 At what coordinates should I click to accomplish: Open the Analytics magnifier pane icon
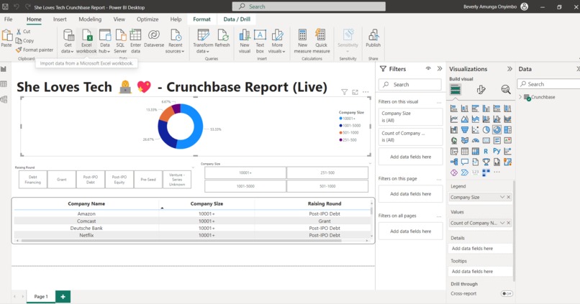(506, 90)
